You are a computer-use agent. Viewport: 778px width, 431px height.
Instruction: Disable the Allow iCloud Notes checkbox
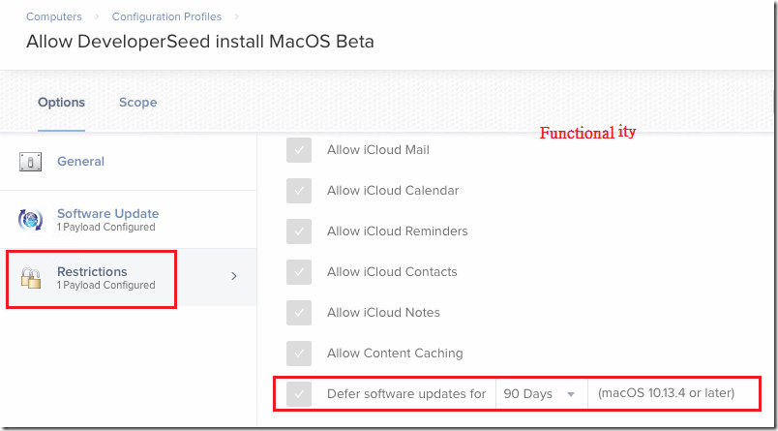click(299, 313)
